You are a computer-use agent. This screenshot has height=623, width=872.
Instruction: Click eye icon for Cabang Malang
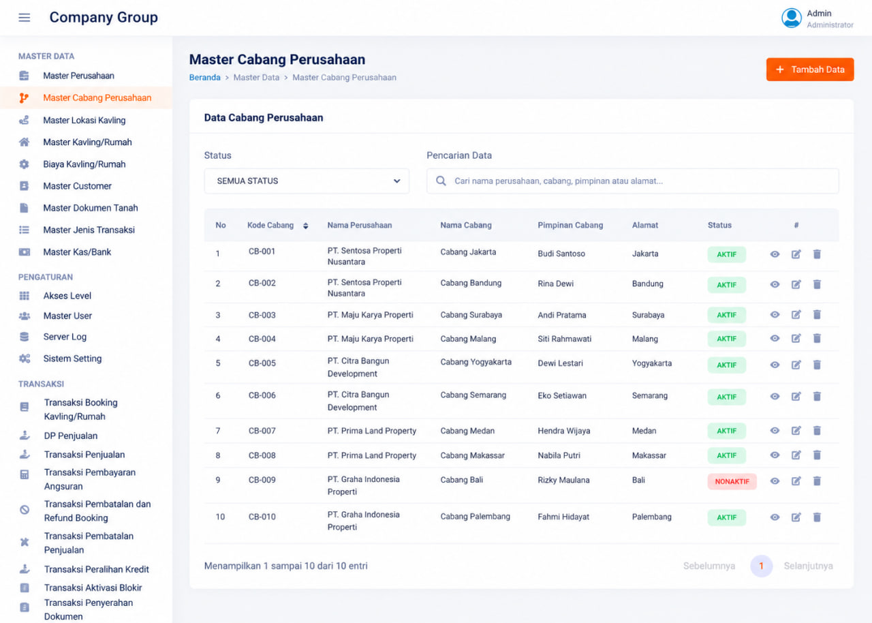tap(775, 339)
